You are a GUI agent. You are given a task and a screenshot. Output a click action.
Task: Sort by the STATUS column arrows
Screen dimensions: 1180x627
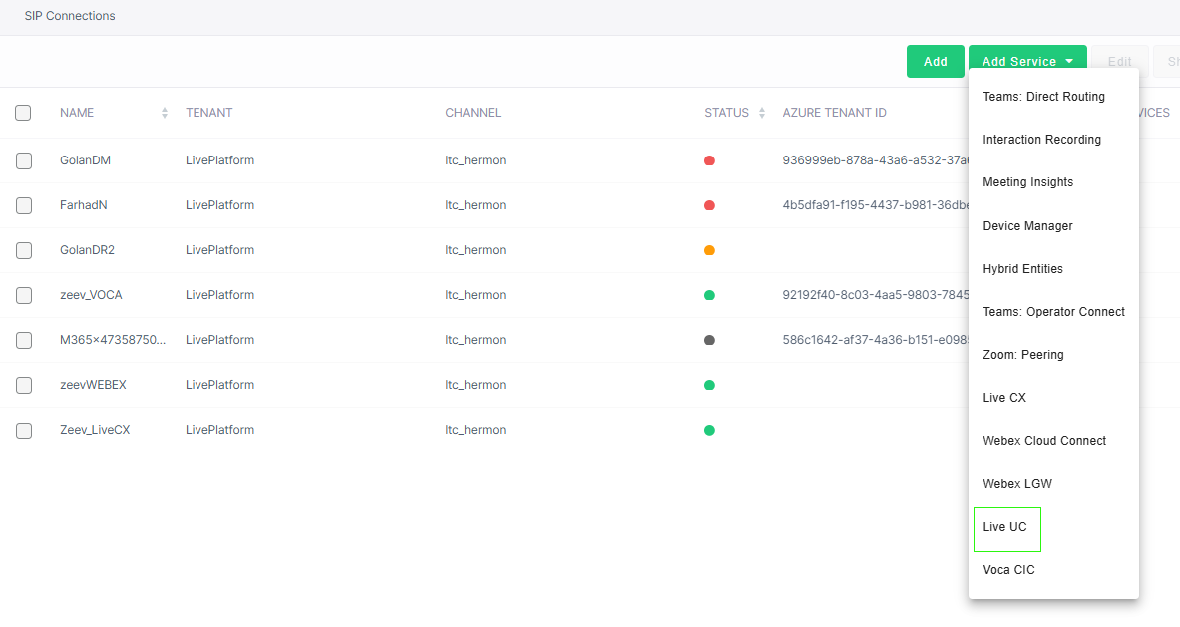(x=762, y=113)
